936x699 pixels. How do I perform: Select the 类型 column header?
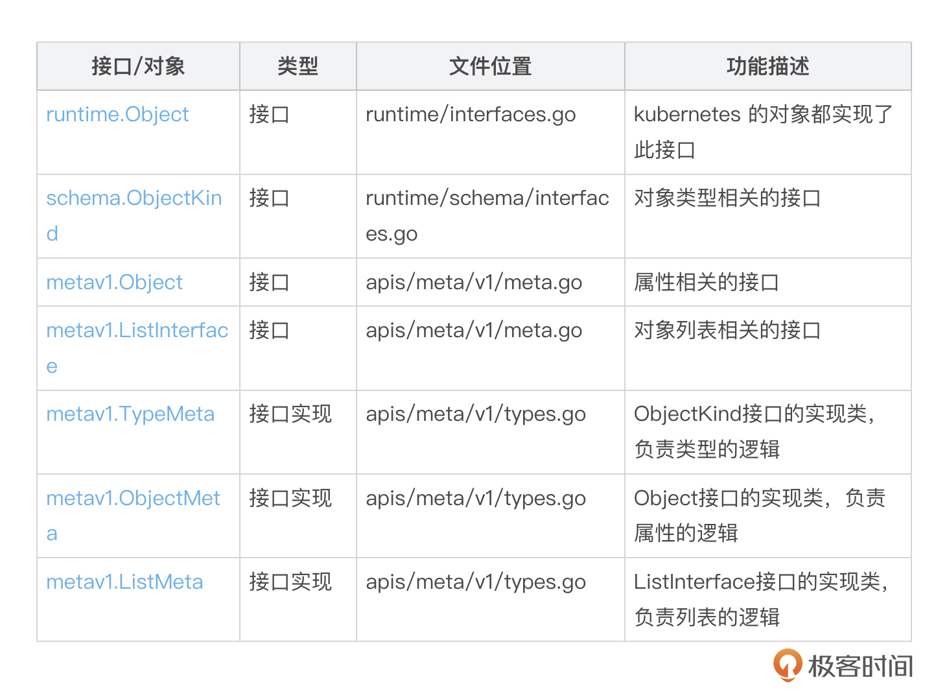point(298,66)
